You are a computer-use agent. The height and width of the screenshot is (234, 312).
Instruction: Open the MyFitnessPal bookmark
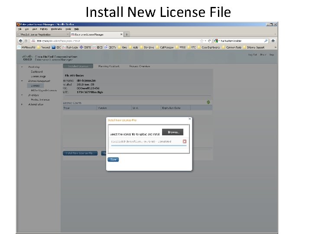pos(26,47)
